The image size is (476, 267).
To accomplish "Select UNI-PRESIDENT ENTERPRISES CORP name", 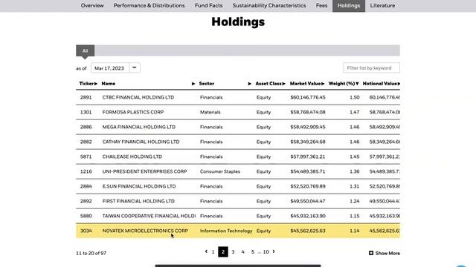I will pyautogui.click(x=144, y=171).
